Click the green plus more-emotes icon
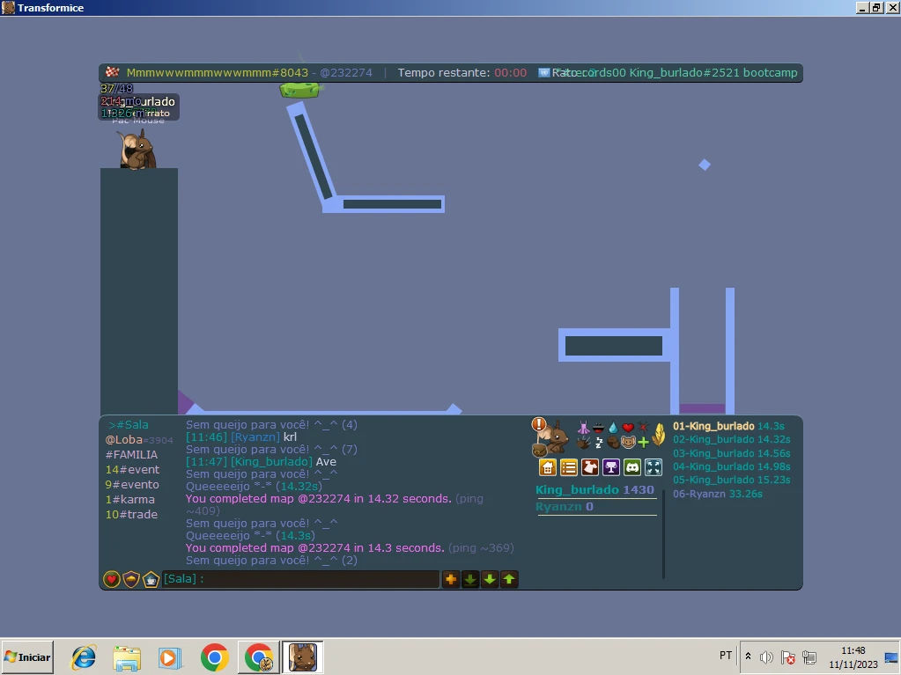The height and width of the screenshot is (675, 901). [x=643, y=443]
